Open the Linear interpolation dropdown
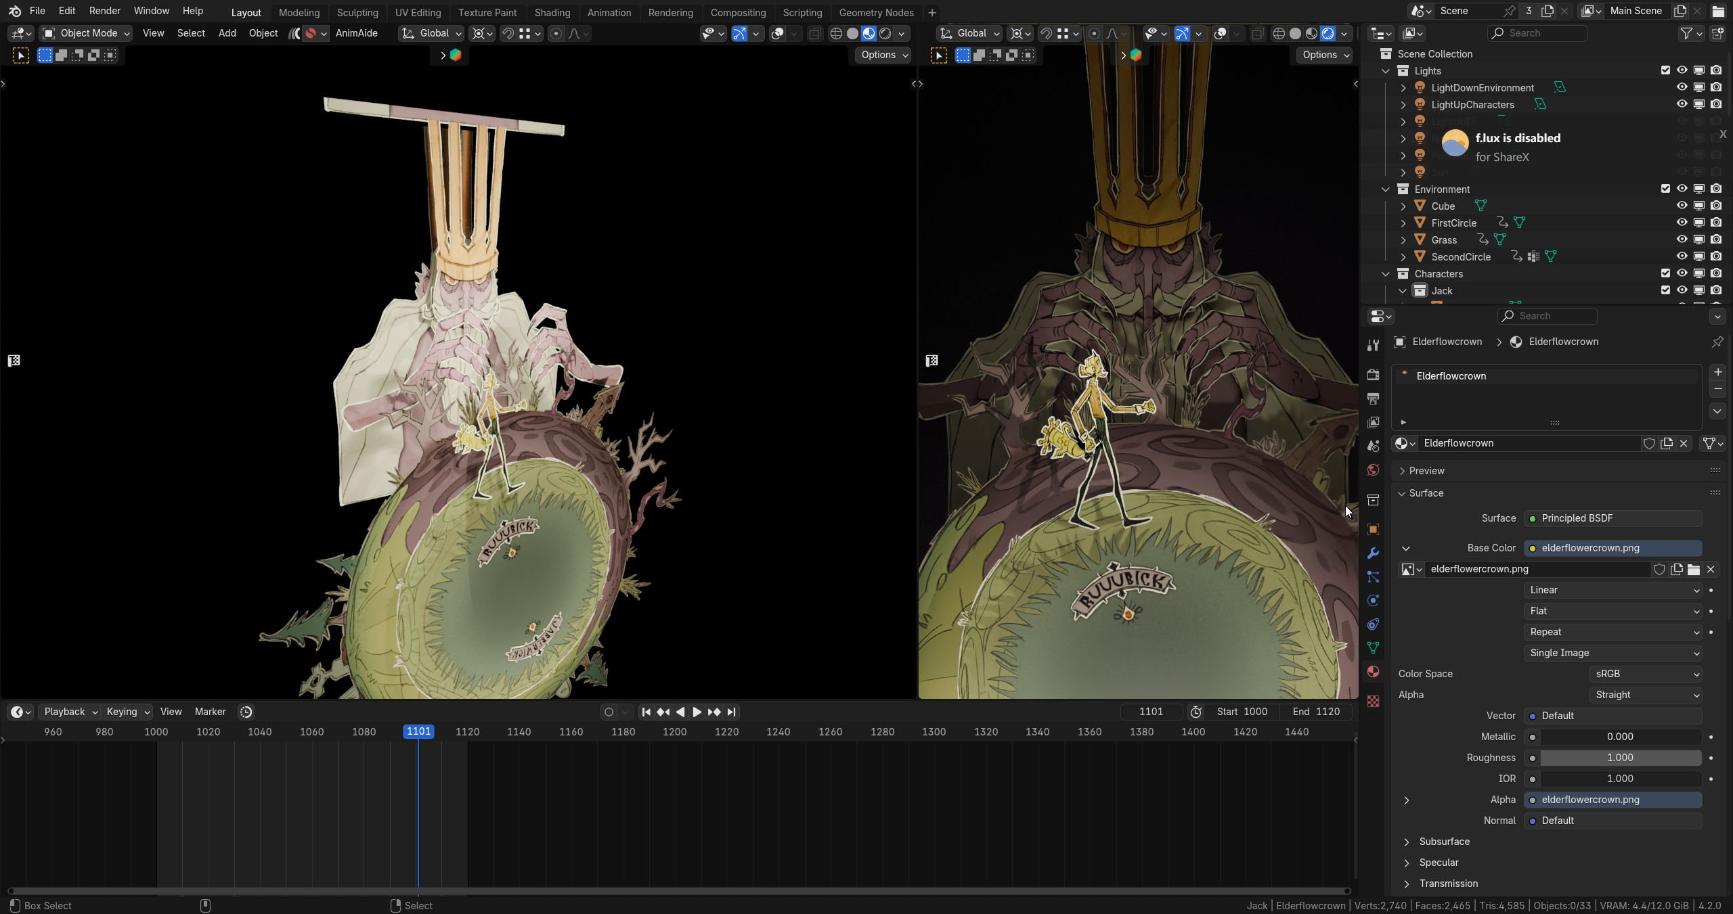The height and width of the screenshot is (914, 1733). click(x=1614, y=590)
